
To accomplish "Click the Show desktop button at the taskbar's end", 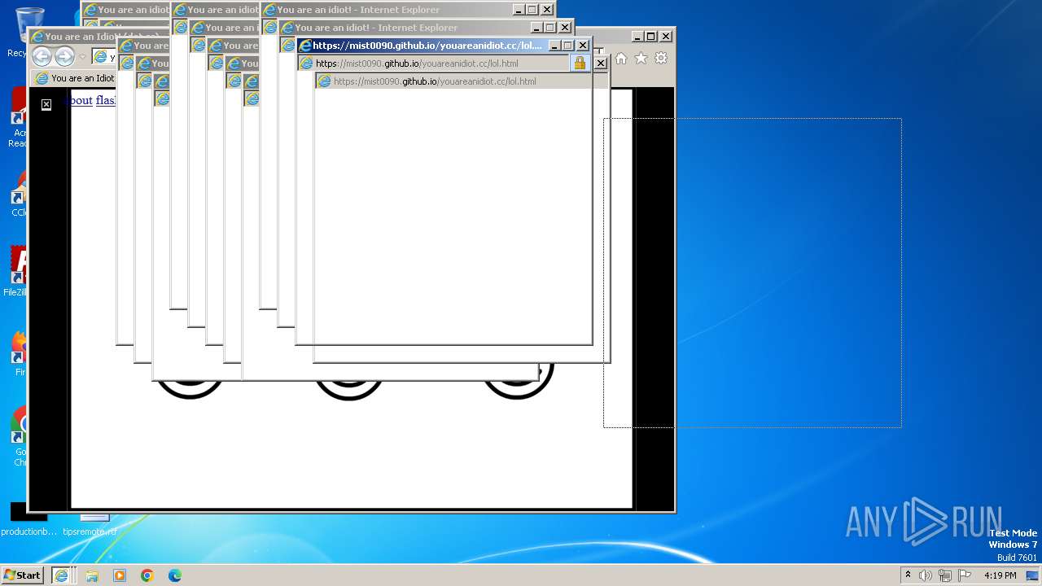I will click(1032, 575).
